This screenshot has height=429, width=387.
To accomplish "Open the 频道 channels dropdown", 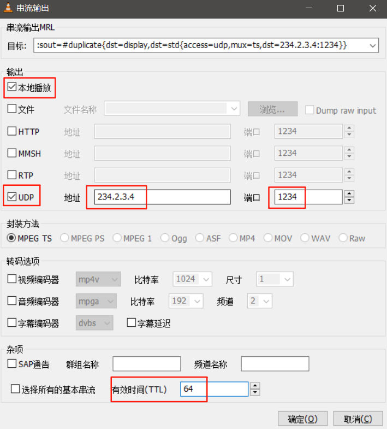I will [x=260, y=301].
